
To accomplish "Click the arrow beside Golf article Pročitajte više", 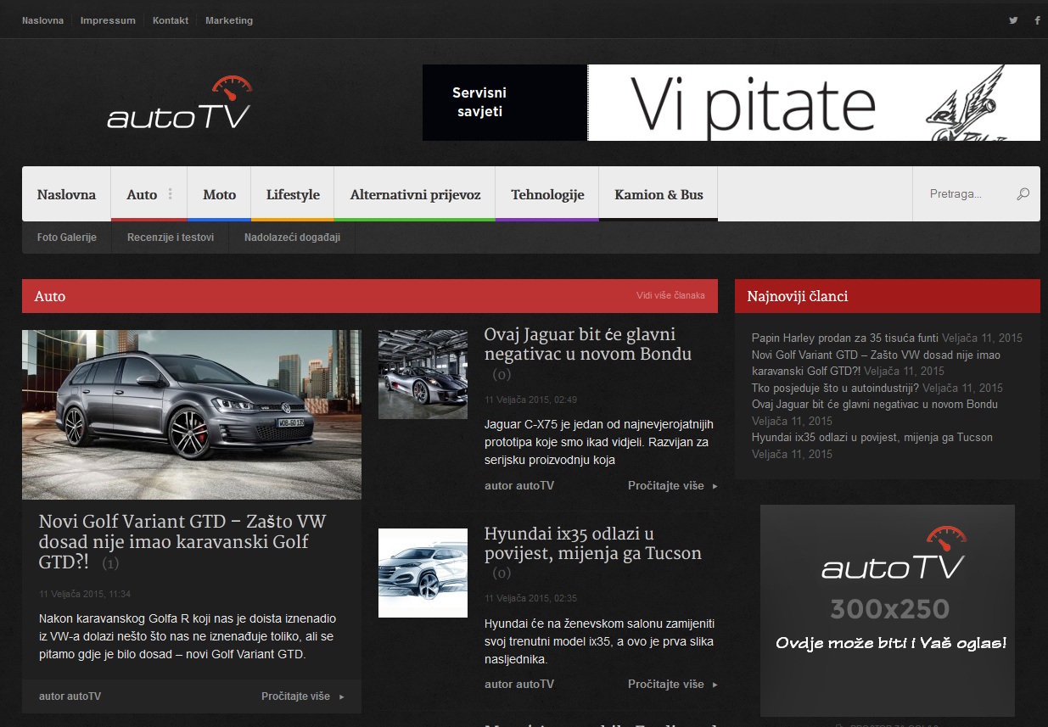I will 342,697.
